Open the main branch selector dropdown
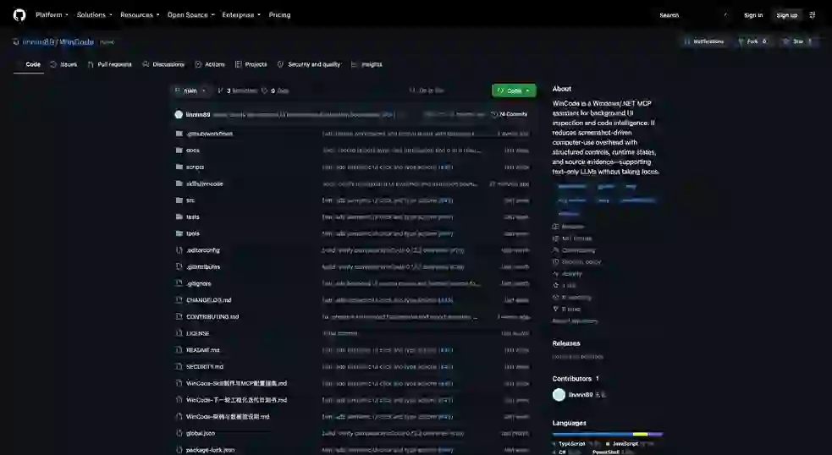 click(190, 90)
